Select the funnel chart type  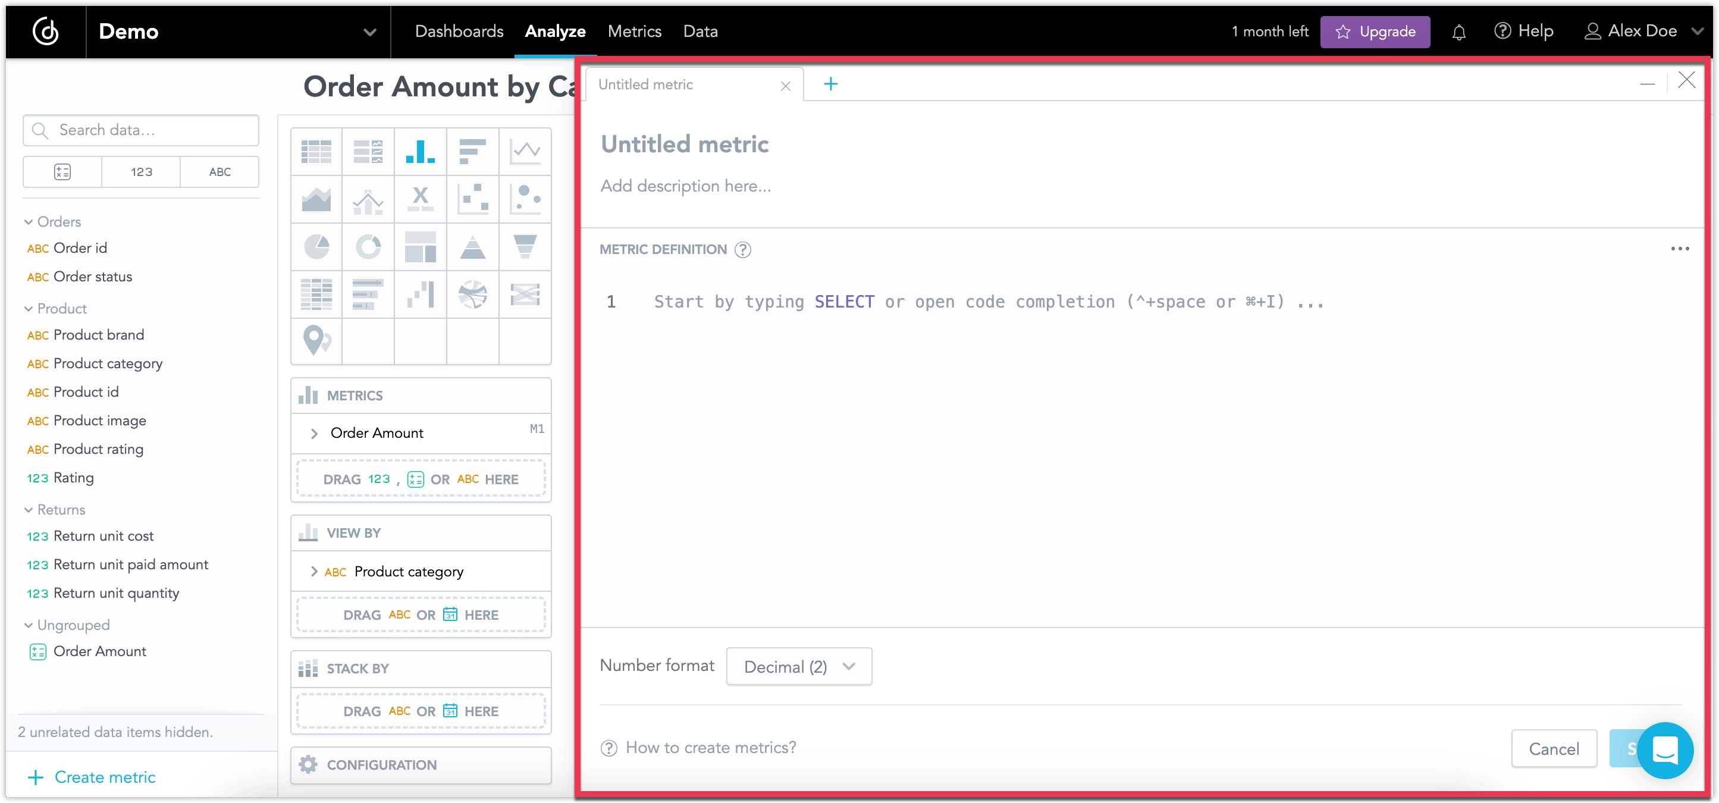click(525, 246)
